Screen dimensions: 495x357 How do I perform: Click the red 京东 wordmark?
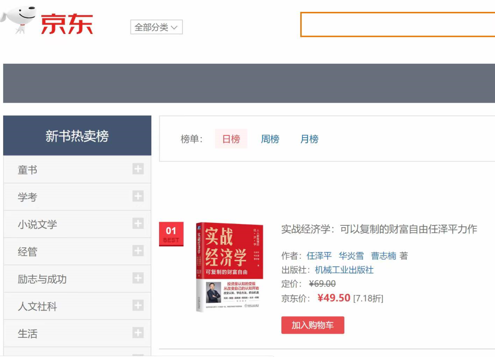67,24
